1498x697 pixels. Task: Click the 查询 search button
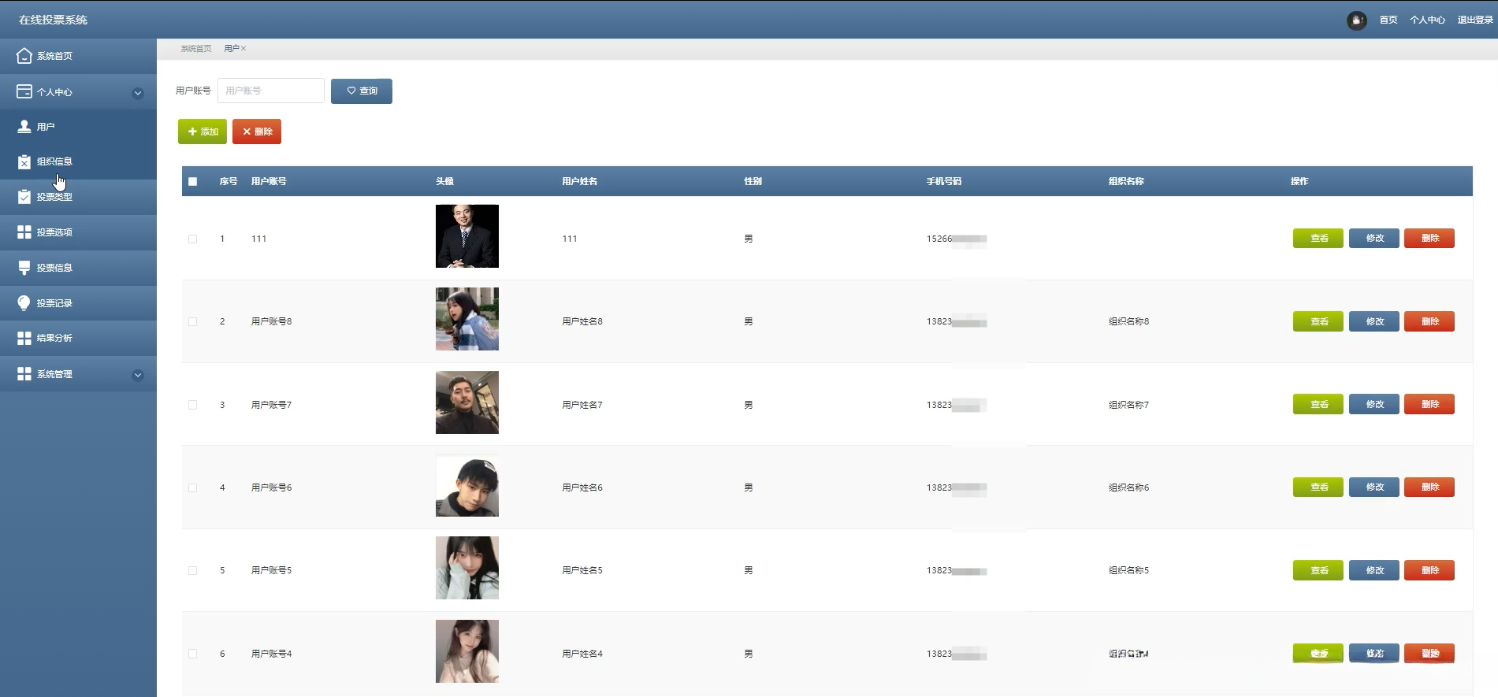click(362, 91)
